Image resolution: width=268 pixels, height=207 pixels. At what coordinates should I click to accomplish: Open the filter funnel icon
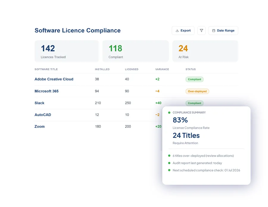coord(202,31)
